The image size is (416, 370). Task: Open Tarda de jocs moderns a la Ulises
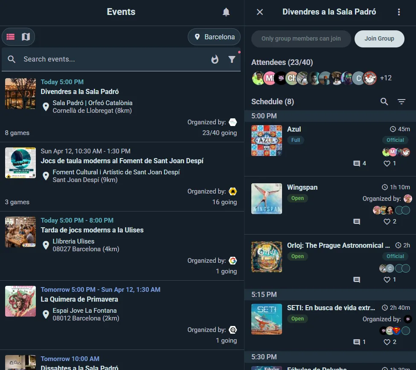pyautogui.click(x=92, y=230)
